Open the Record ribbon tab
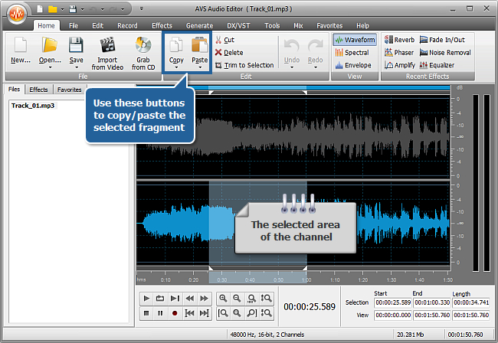This screenshot has height=343, width=498. pyautogui.click(x=127, y=26)
